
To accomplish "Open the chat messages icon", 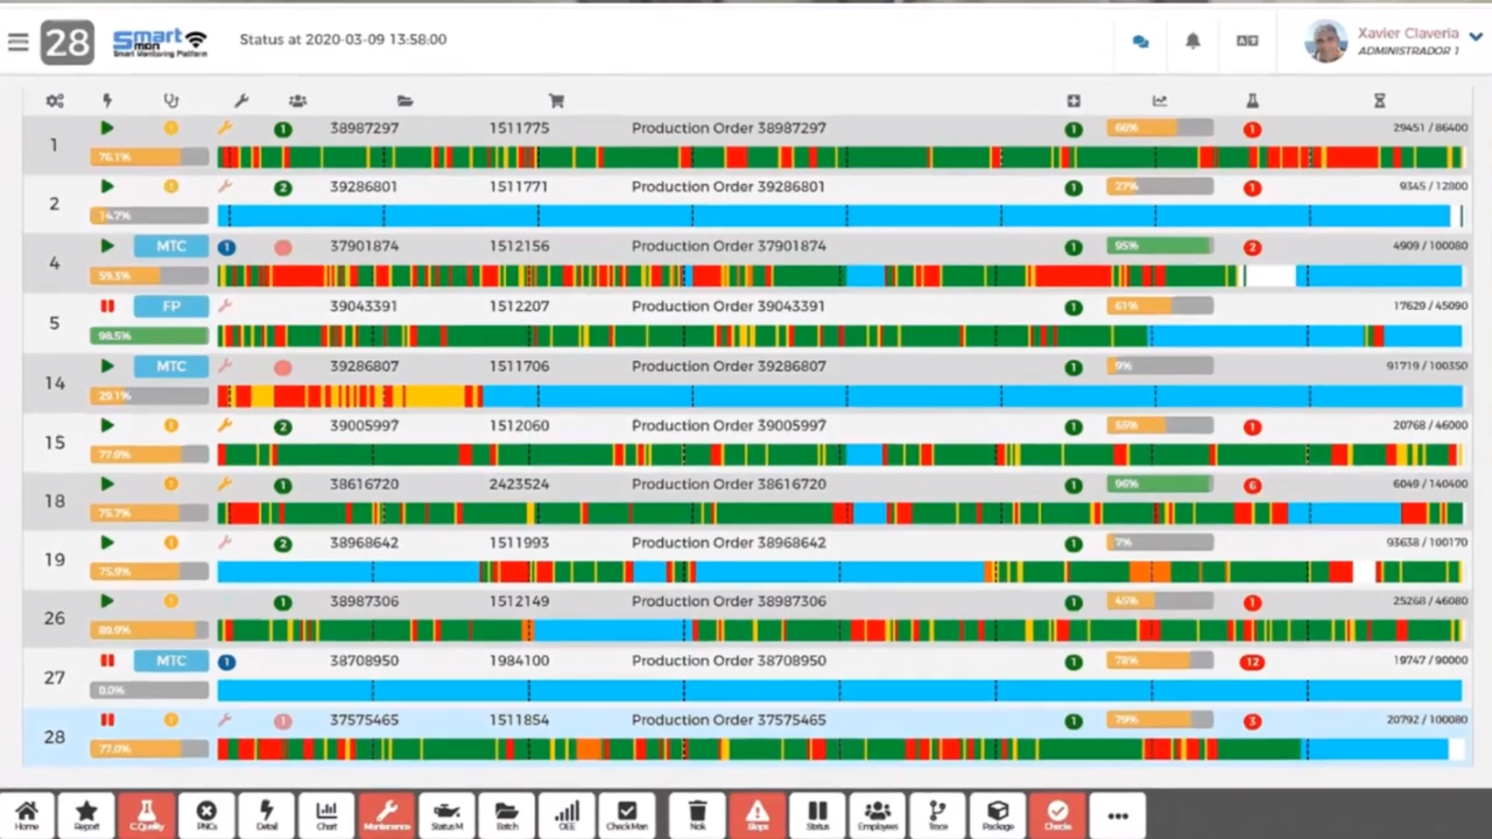I will coord(1140,42).
